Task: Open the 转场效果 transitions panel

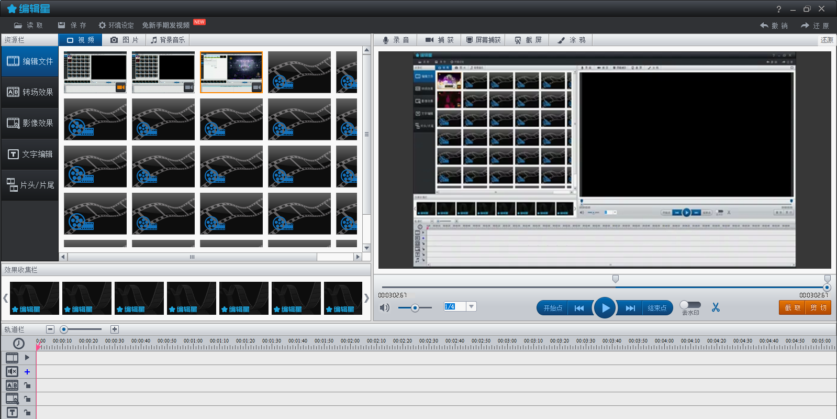Action: click(30, 92)
